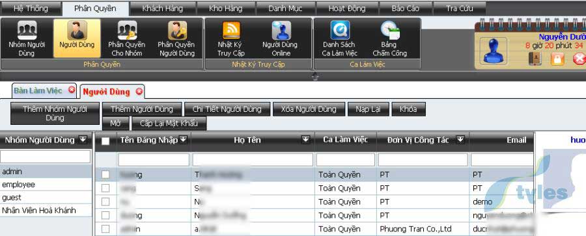Click the Email column header
Screen dimensions: 586x236
502,140
